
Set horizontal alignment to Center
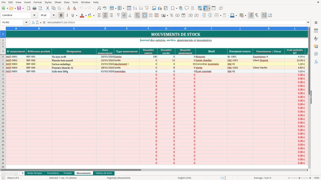[x=105, y=15]
